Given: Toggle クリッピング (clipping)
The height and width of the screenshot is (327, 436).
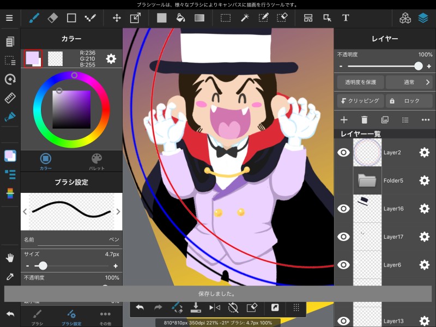Looking at the screenshot, I should [360, 101].
